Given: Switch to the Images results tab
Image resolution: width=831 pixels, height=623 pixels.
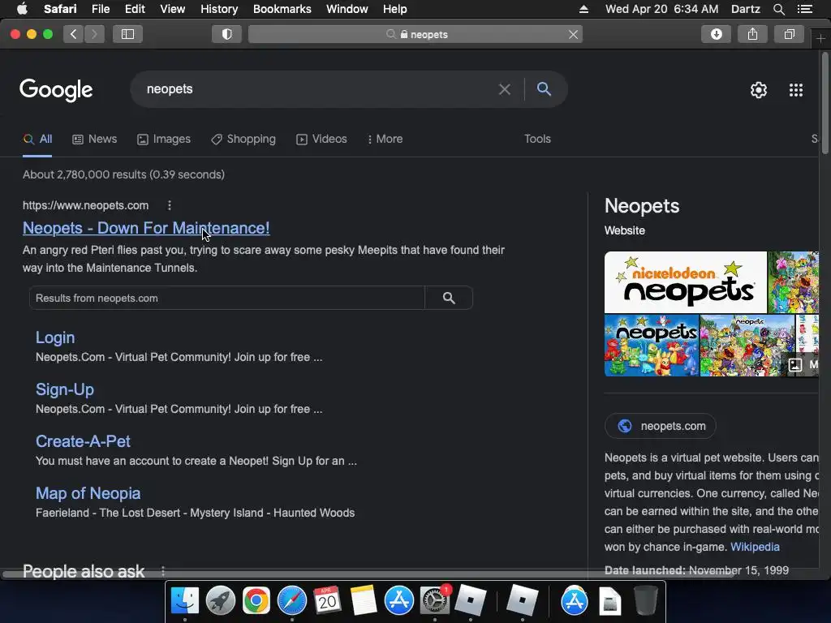Looking at the screenshot, I should [x=164, y=139].
